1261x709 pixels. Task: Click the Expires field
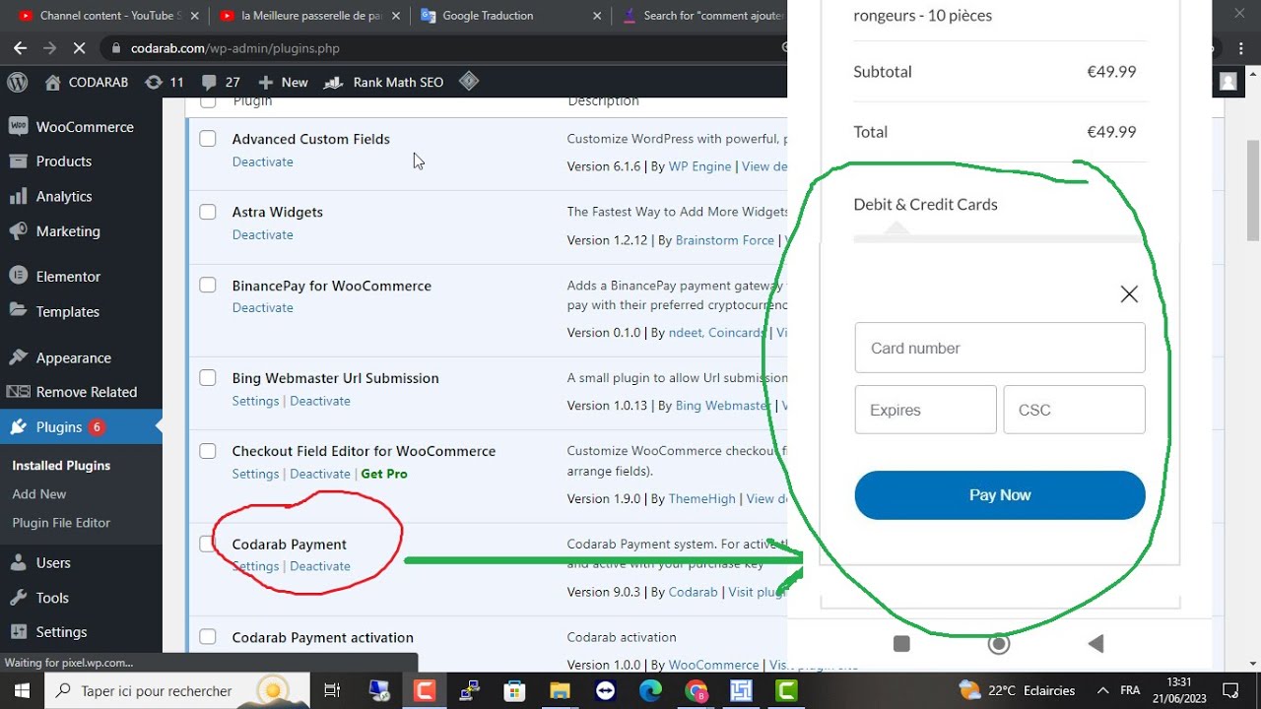926,410
